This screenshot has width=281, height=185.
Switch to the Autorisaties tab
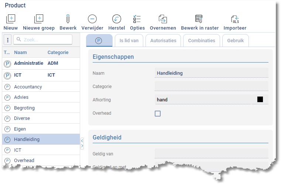click(x=163, y=40)
